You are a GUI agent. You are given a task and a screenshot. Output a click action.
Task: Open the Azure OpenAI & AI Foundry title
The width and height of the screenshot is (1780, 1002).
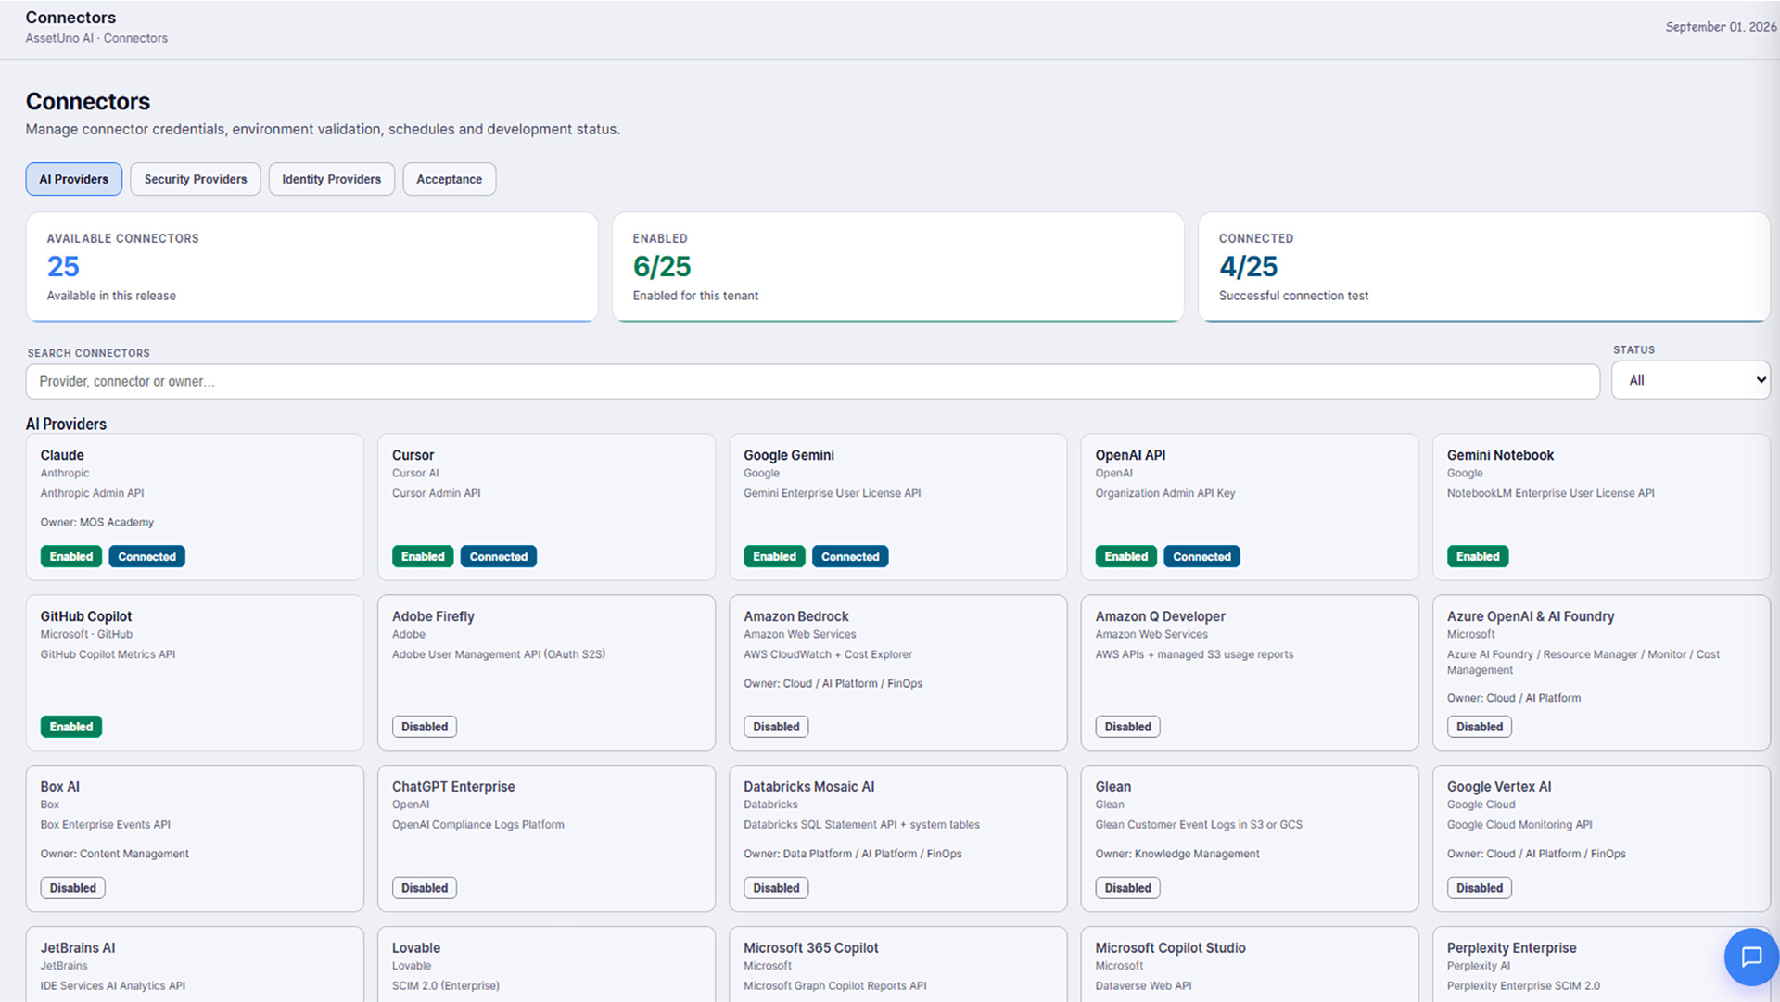[1531, 616]
